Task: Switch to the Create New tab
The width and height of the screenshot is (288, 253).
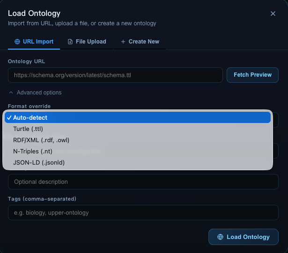Action: pos(140,42)
